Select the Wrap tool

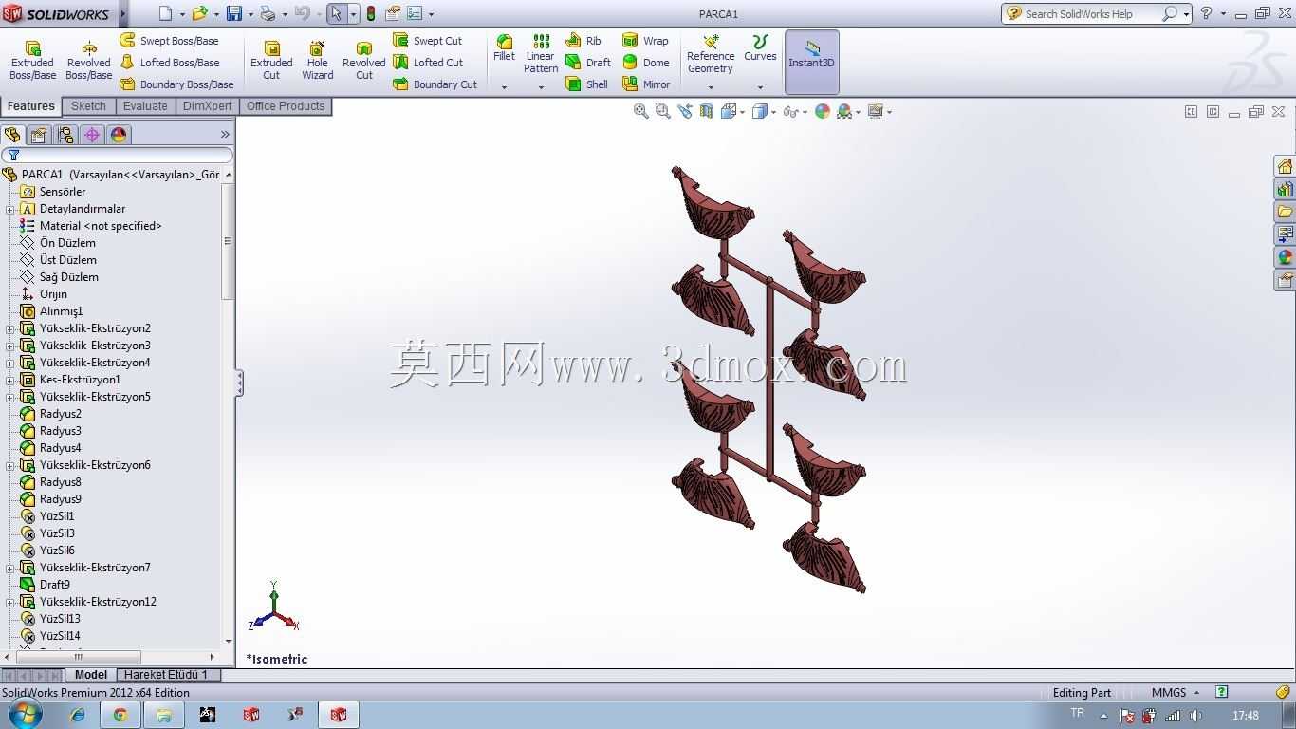645,41
